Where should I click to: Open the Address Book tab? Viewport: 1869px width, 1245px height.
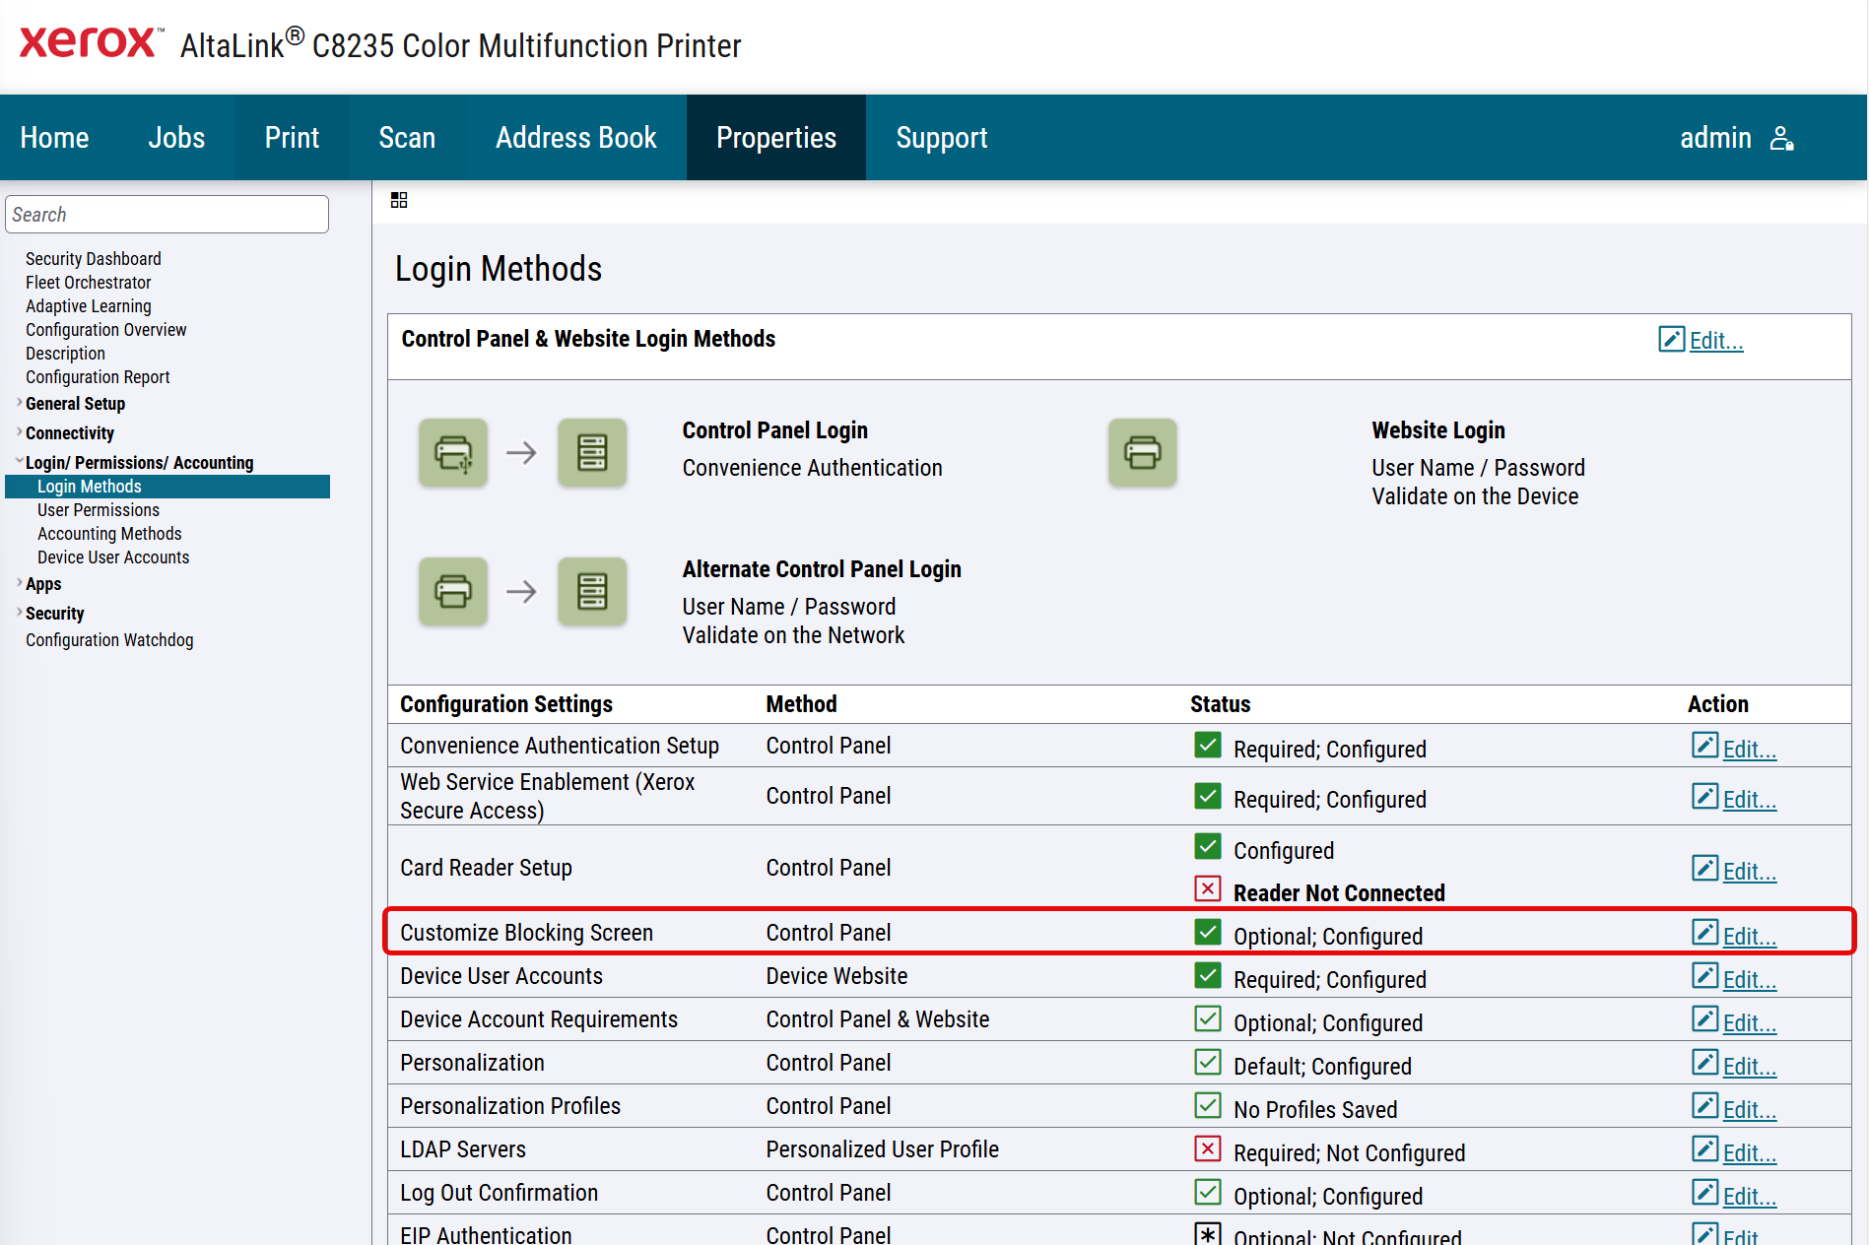click(x=575, y=138)
